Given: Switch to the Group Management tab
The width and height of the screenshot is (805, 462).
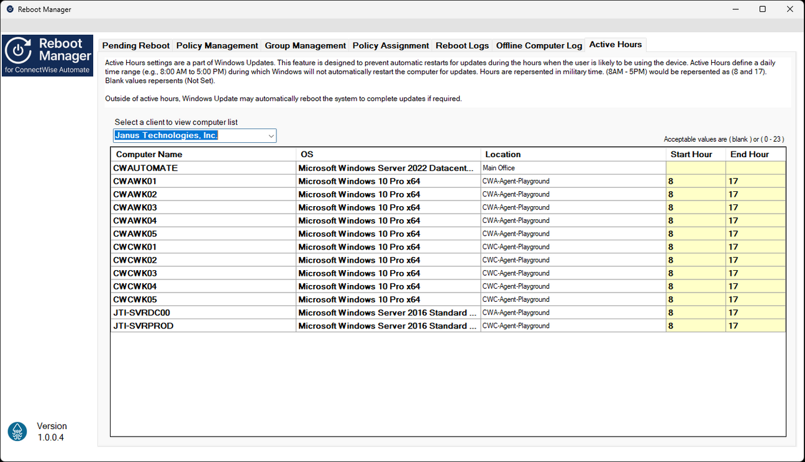Looking at the screenshot, I should pos(305,45).
